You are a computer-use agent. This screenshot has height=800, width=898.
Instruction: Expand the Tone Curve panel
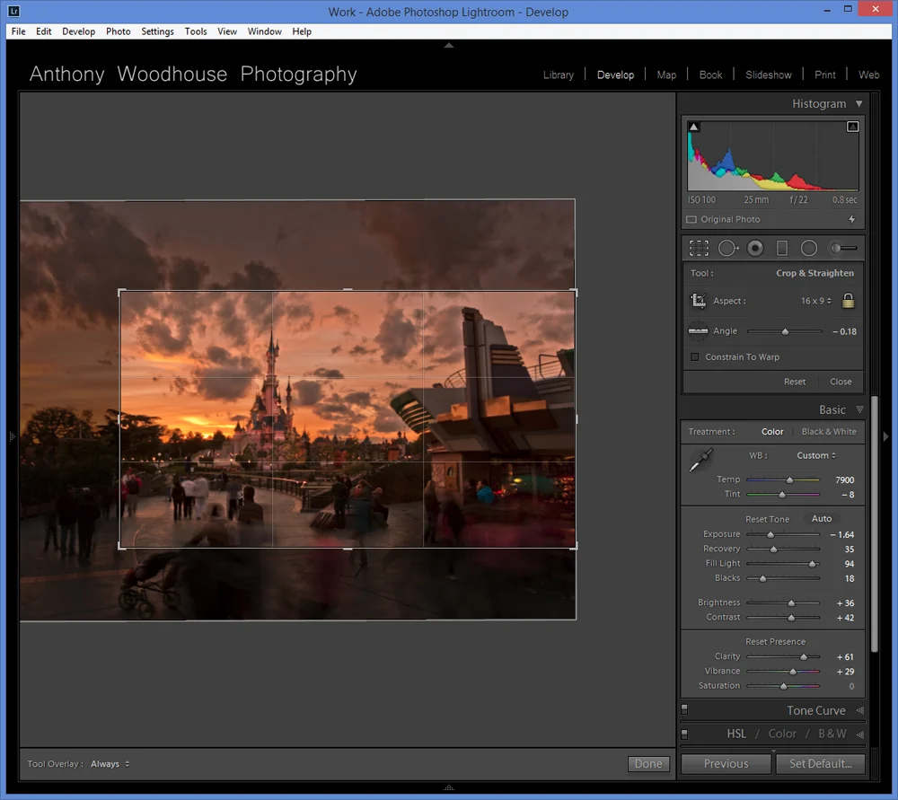point(859,711)
